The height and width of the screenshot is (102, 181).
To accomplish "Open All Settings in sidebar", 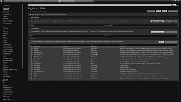I will (x=6, y=5).
